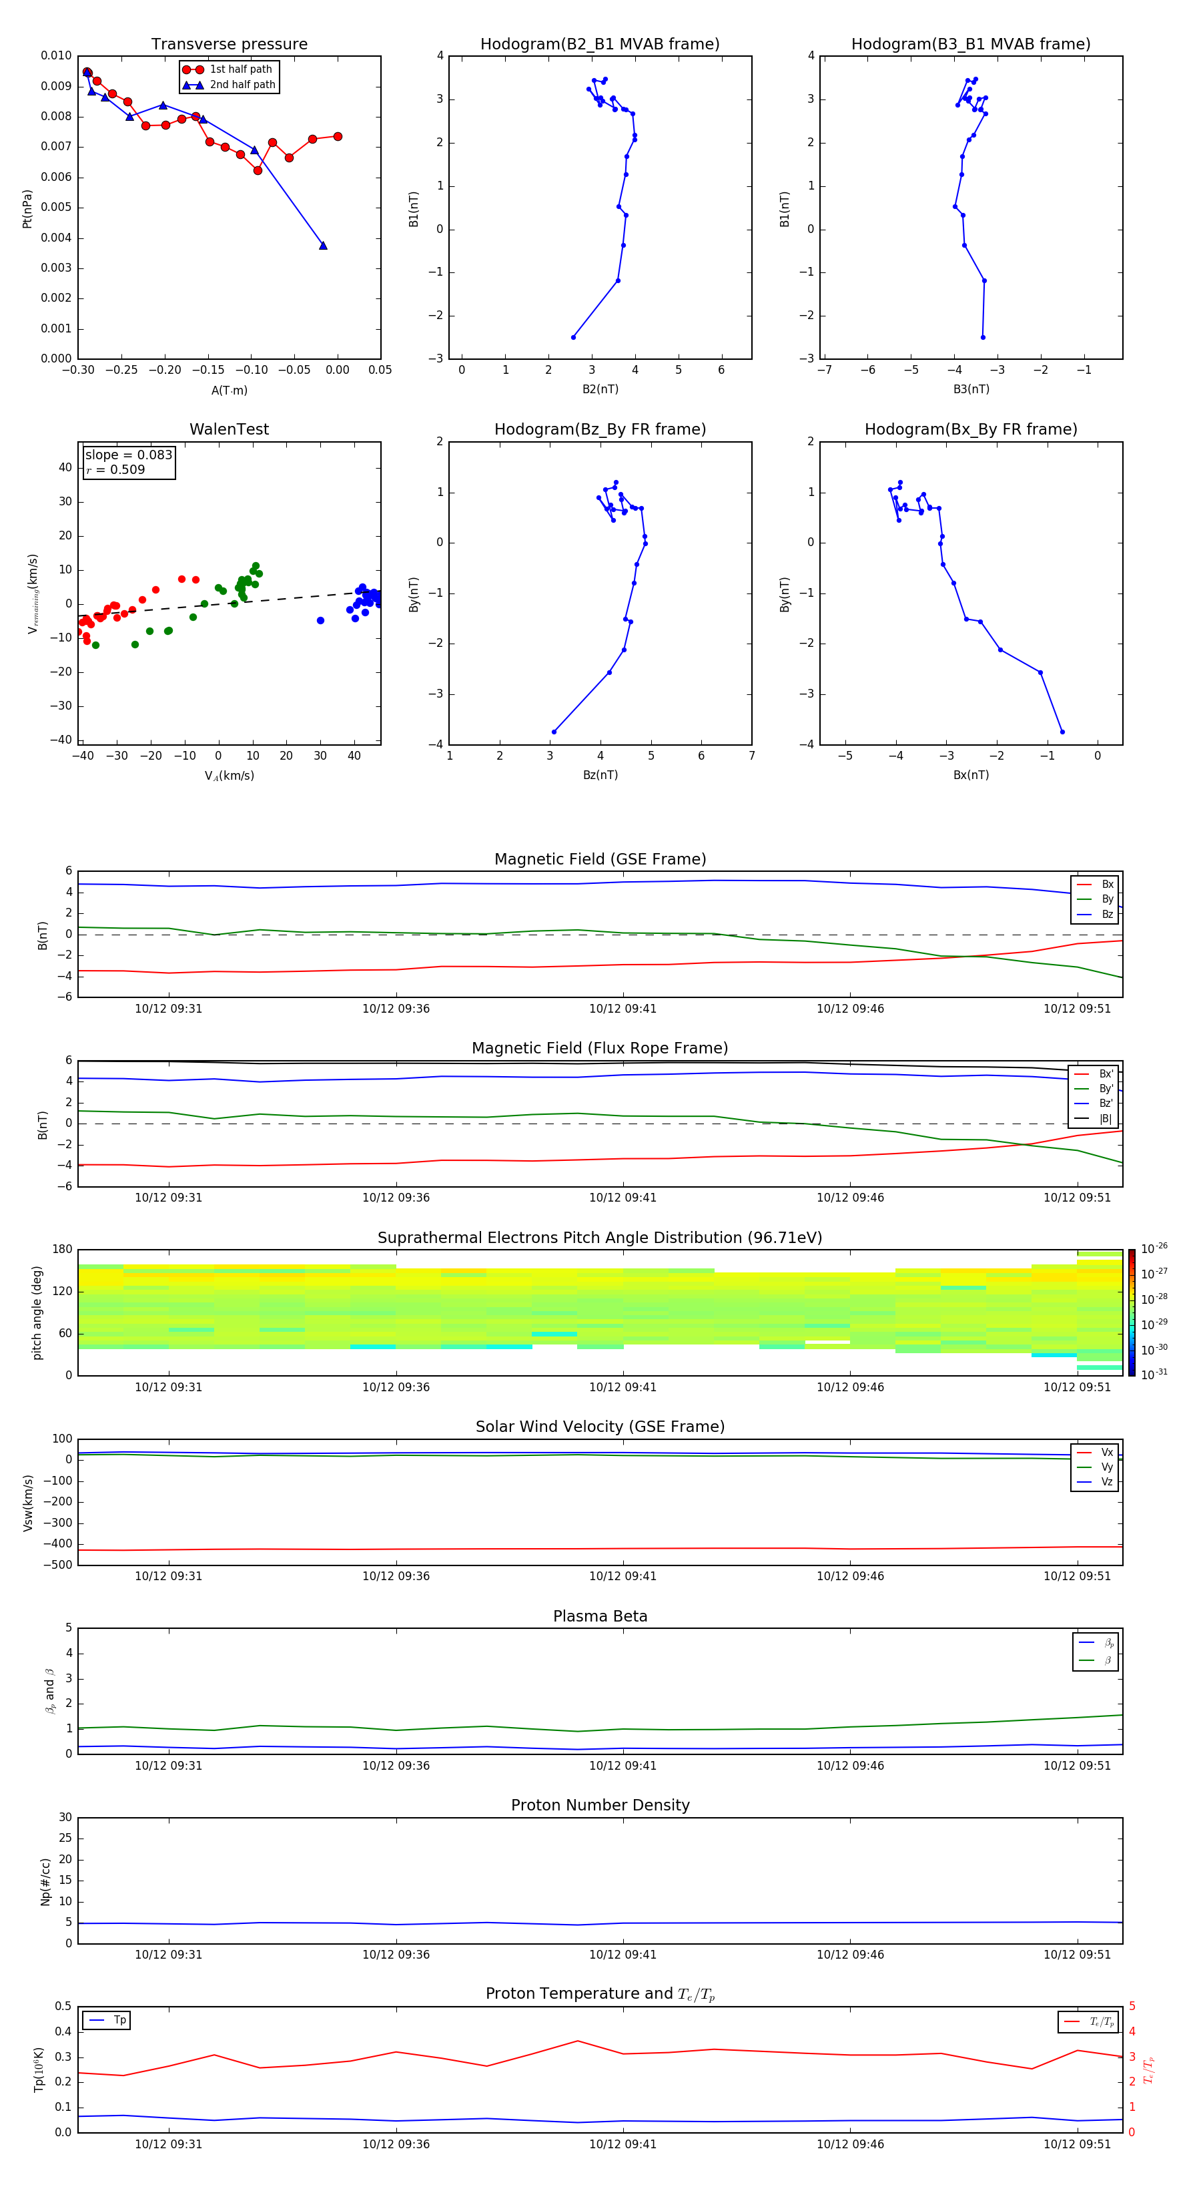Select the "Tp" legend entry

click(x=107, y=2020)
